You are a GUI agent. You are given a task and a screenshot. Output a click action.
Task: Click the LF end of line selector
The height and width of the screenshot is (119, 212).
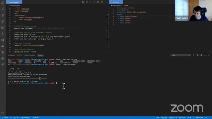pyautogui.click(x=193, y=118)
